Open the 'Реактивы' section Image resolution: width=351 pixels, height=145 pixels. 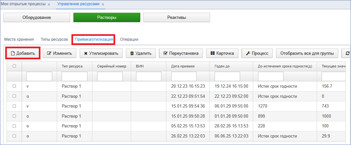click(176, 18)
